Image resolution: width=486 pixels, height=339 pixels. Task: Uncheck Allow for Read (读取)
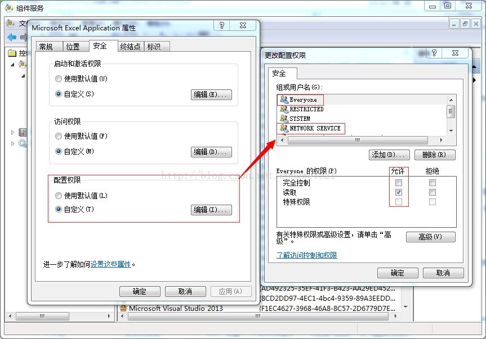pos(399,192)
